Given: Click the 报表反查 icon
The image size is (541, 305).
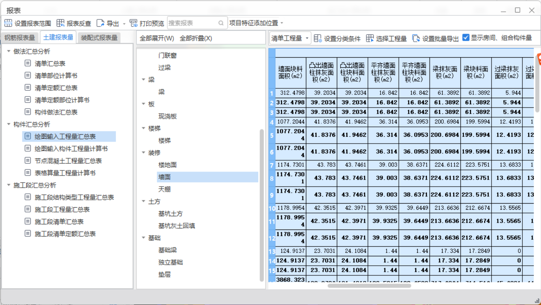Looking at the screenshot, I should pyautogui.click(x=60, y=23).
